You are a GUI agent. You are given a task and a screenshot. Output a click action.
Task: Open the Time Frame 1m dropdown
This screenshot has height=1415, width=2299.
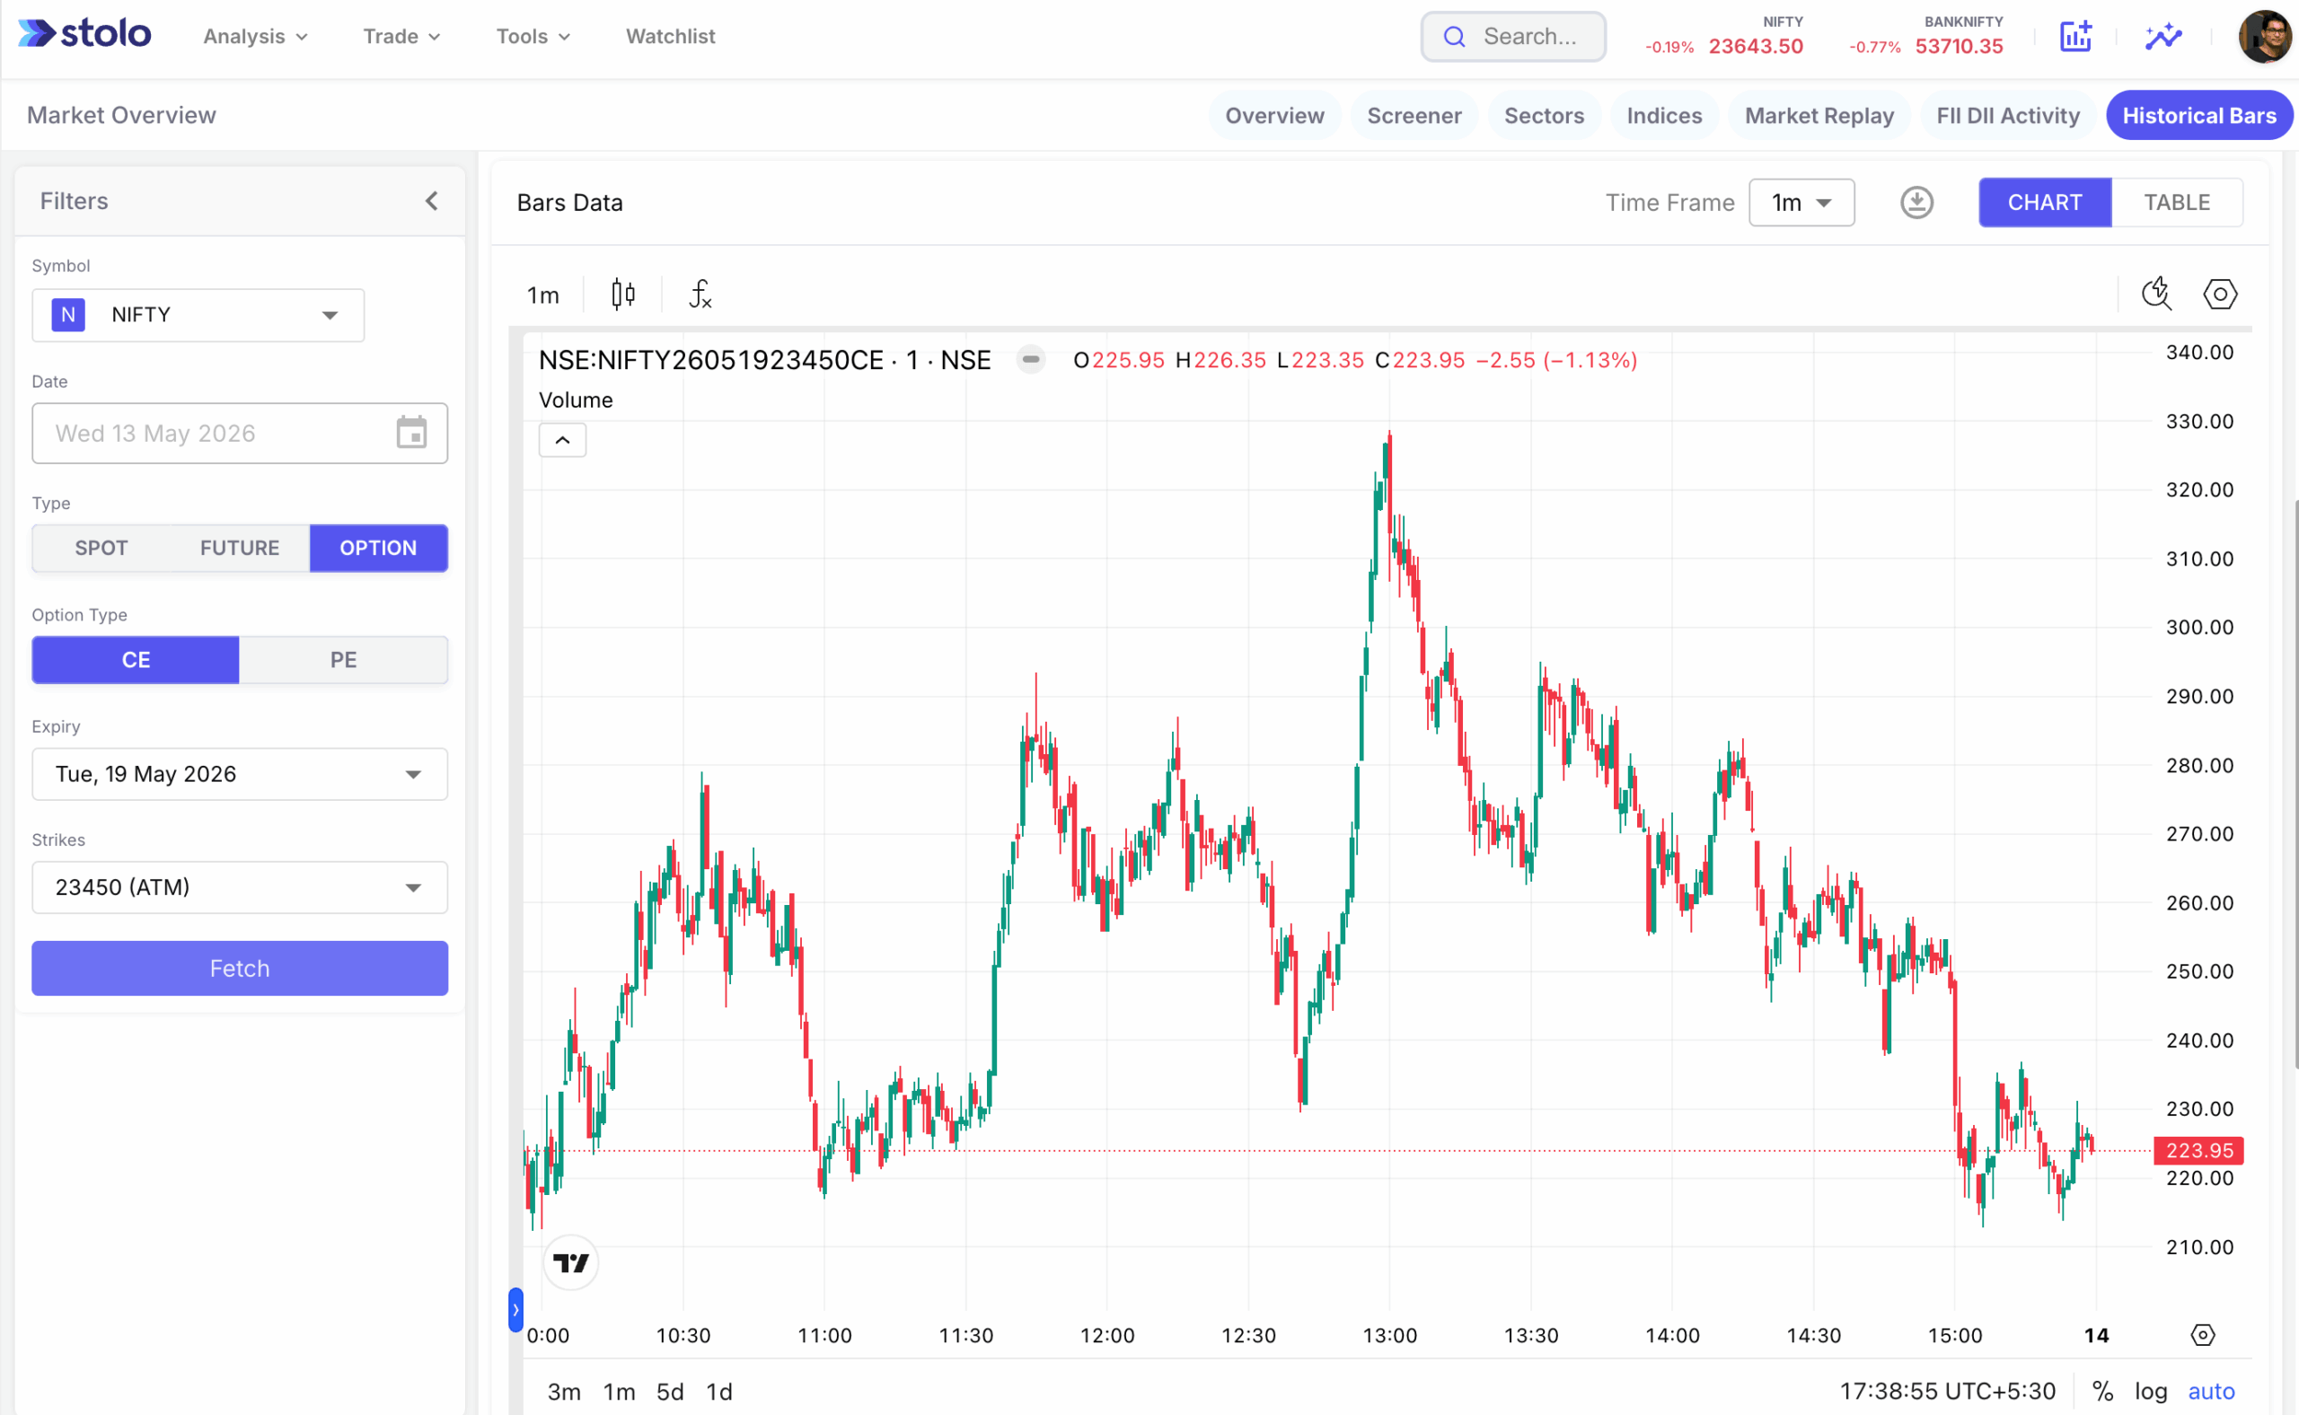(1801, 202)
